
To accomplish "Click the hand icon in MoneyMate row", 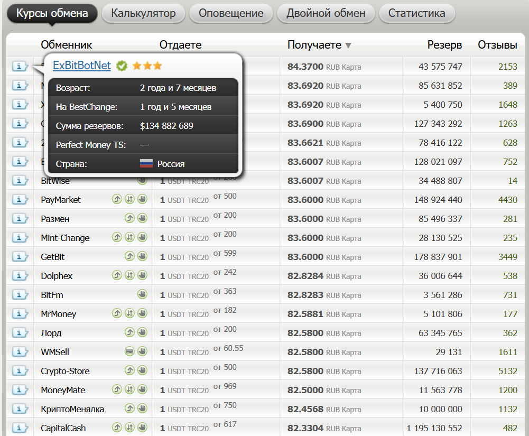I will 142,389.
